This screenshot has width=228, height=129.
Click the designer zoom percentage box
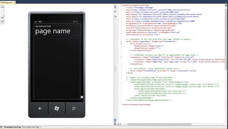[2, 6]
